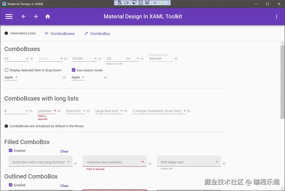Open the Change fontfamily float hint combo

pyautogui.click(x=159, y=111)
